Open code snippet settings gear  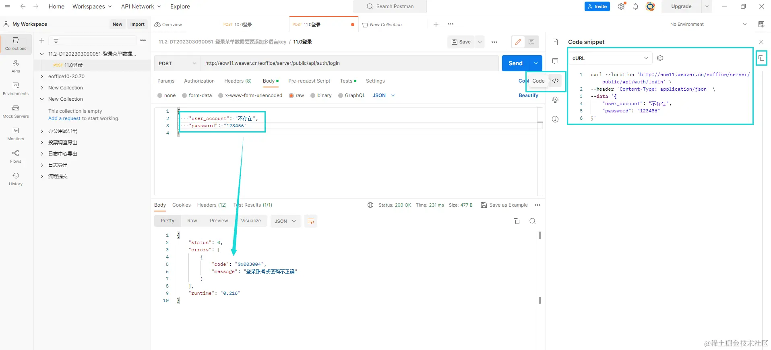click(x=660, y=58)
